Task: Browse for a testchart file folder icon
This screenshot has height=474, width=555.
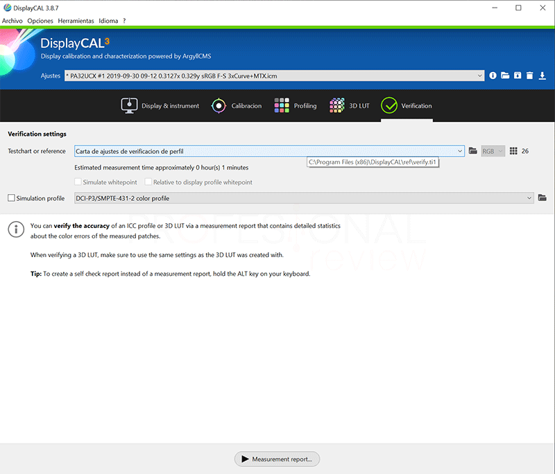Action: 473,151
